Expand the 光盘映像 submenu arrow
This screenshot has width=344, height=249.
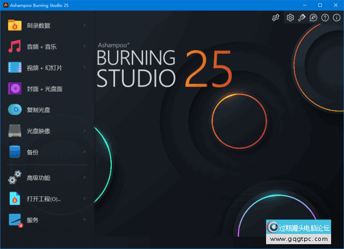[x=85, y=131]
